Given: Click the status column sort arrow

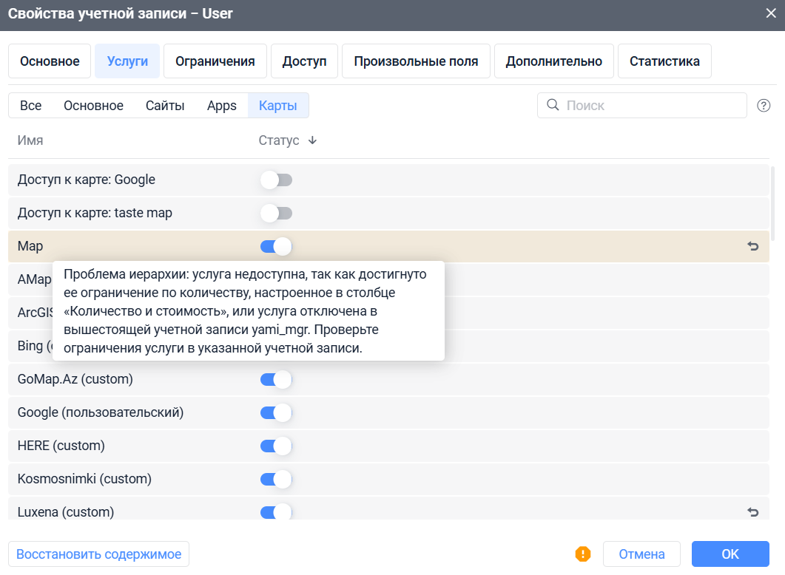Looking at the screenshot, I should (x=312, y=140).
